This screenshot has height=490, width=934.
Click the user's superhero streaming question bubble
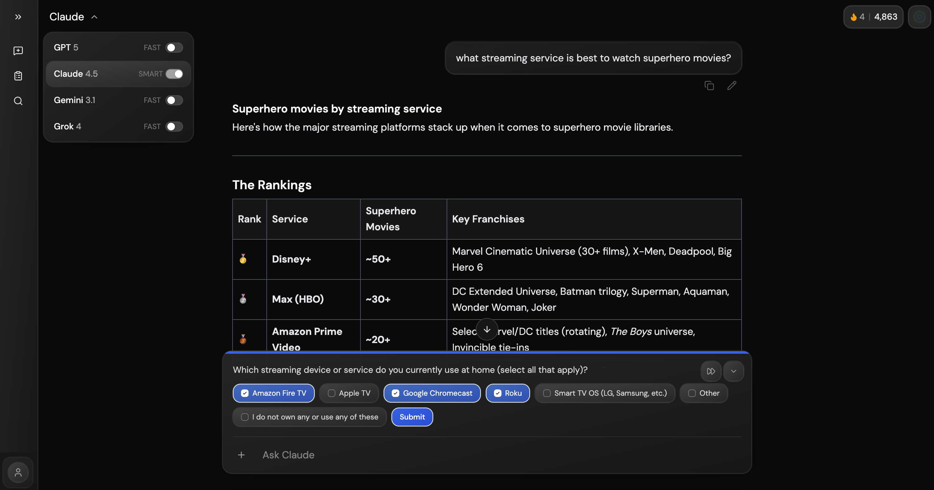593,58
